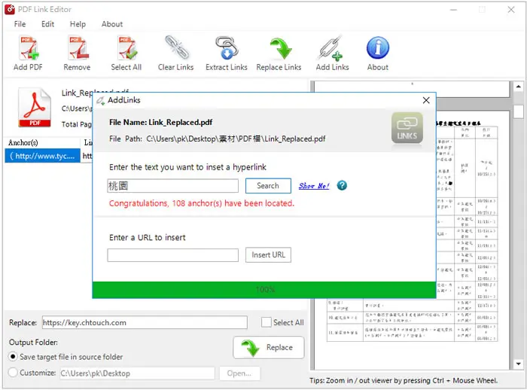527x390 pixels.
Task: Click the Clear Links chain icon
Action: coord(176,48)
